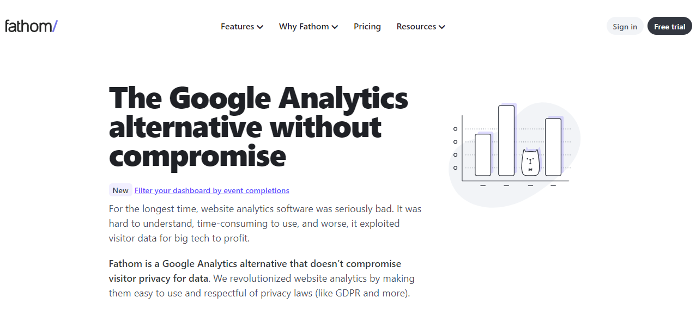Screen dimensions: 696x322
Task: Open the Features menu
Action: tap(242, 26)
